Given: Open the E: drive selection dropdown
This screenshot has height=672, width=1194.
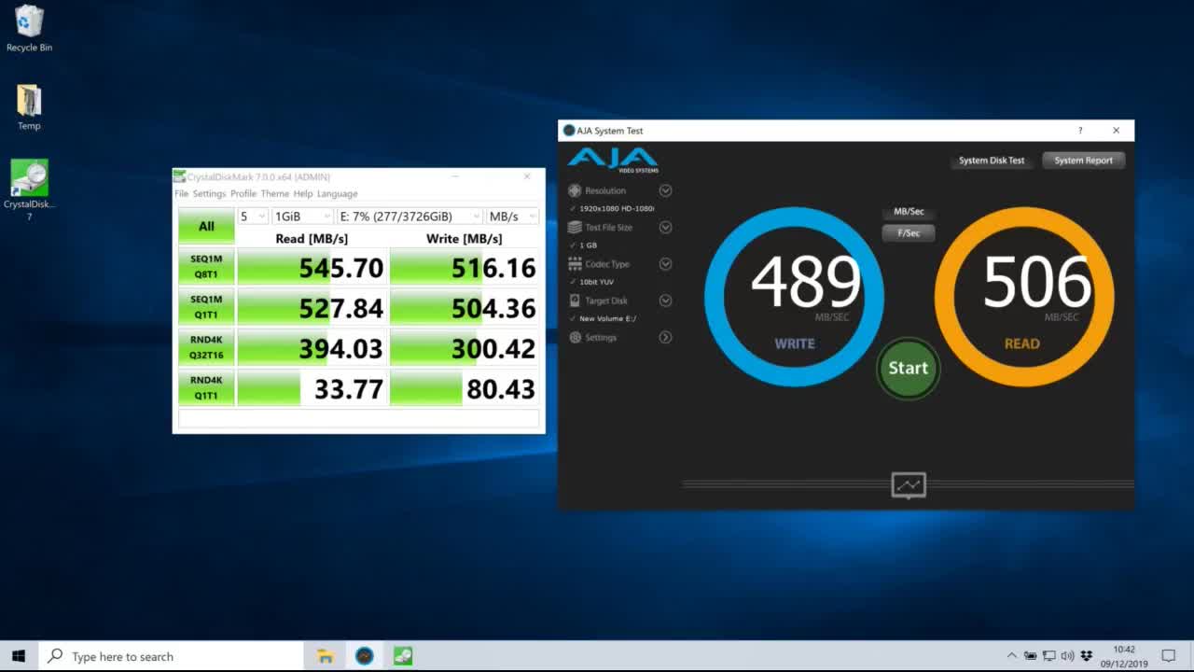Looking at the screenshot, I should [x=410, y=217].
